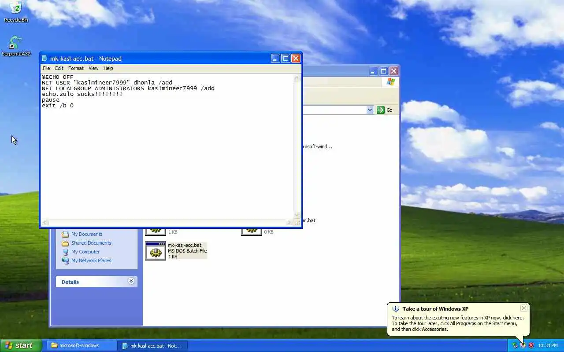
Task: Open the View menu in Notepad
Action: [93, 68]
